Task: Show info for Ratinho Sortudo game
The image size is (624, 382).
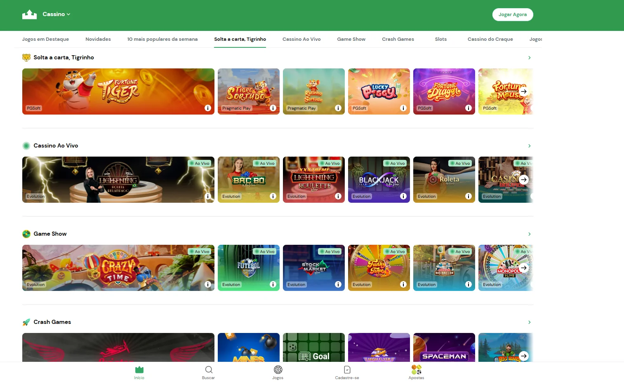Action: (338, 108)
